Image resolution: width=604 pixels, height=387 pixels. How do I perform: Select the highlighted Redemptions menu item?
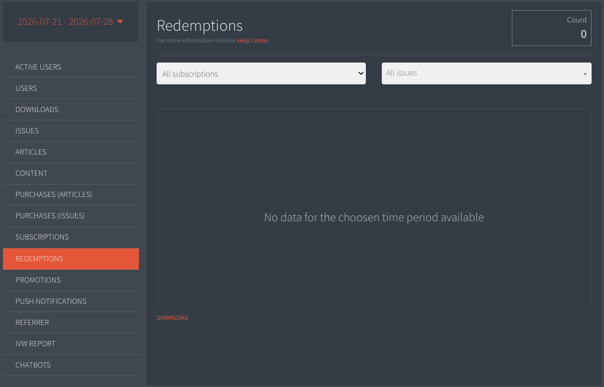pyautogui.click(x=71, y=258)
